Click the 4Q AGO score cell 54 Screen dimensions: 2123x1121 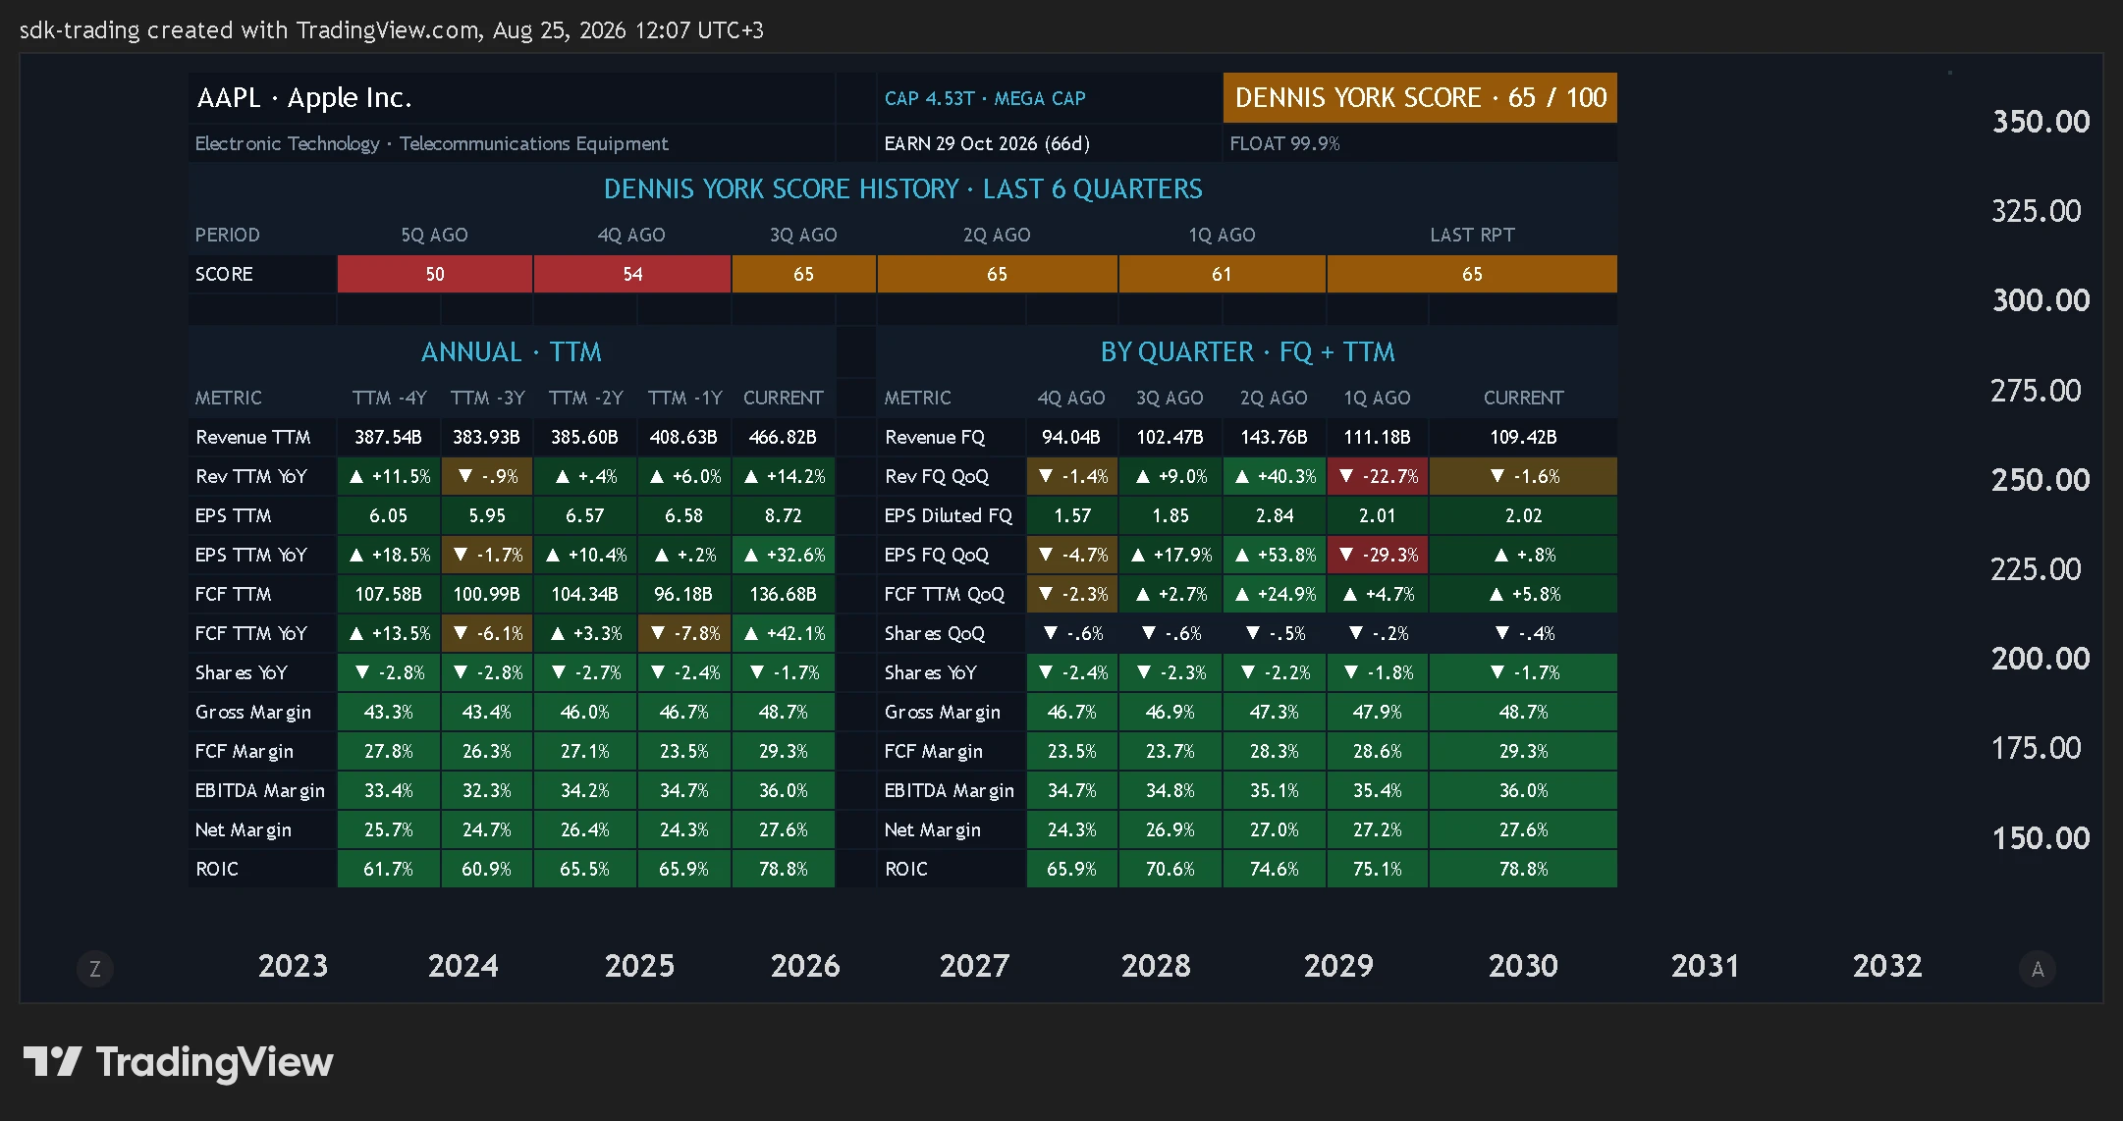[x=632, y=274]
